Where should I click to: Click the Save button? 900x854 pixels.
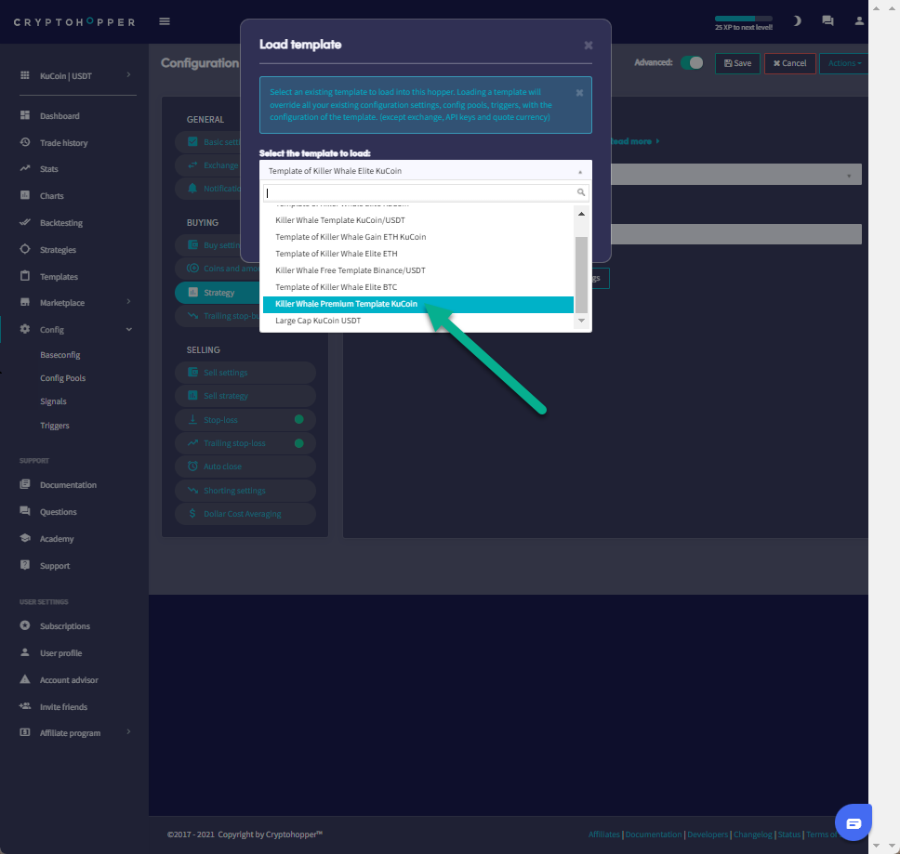[x=737, y=63]
